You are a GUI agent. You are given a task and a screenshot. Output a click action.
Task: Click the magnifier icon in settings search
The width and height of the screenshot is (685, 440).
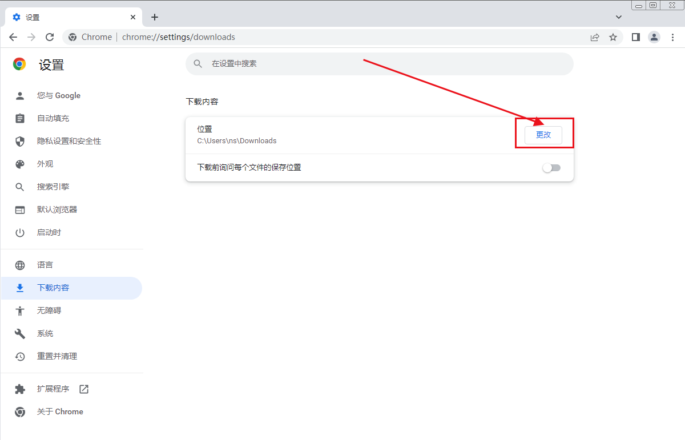click(198, 64)
